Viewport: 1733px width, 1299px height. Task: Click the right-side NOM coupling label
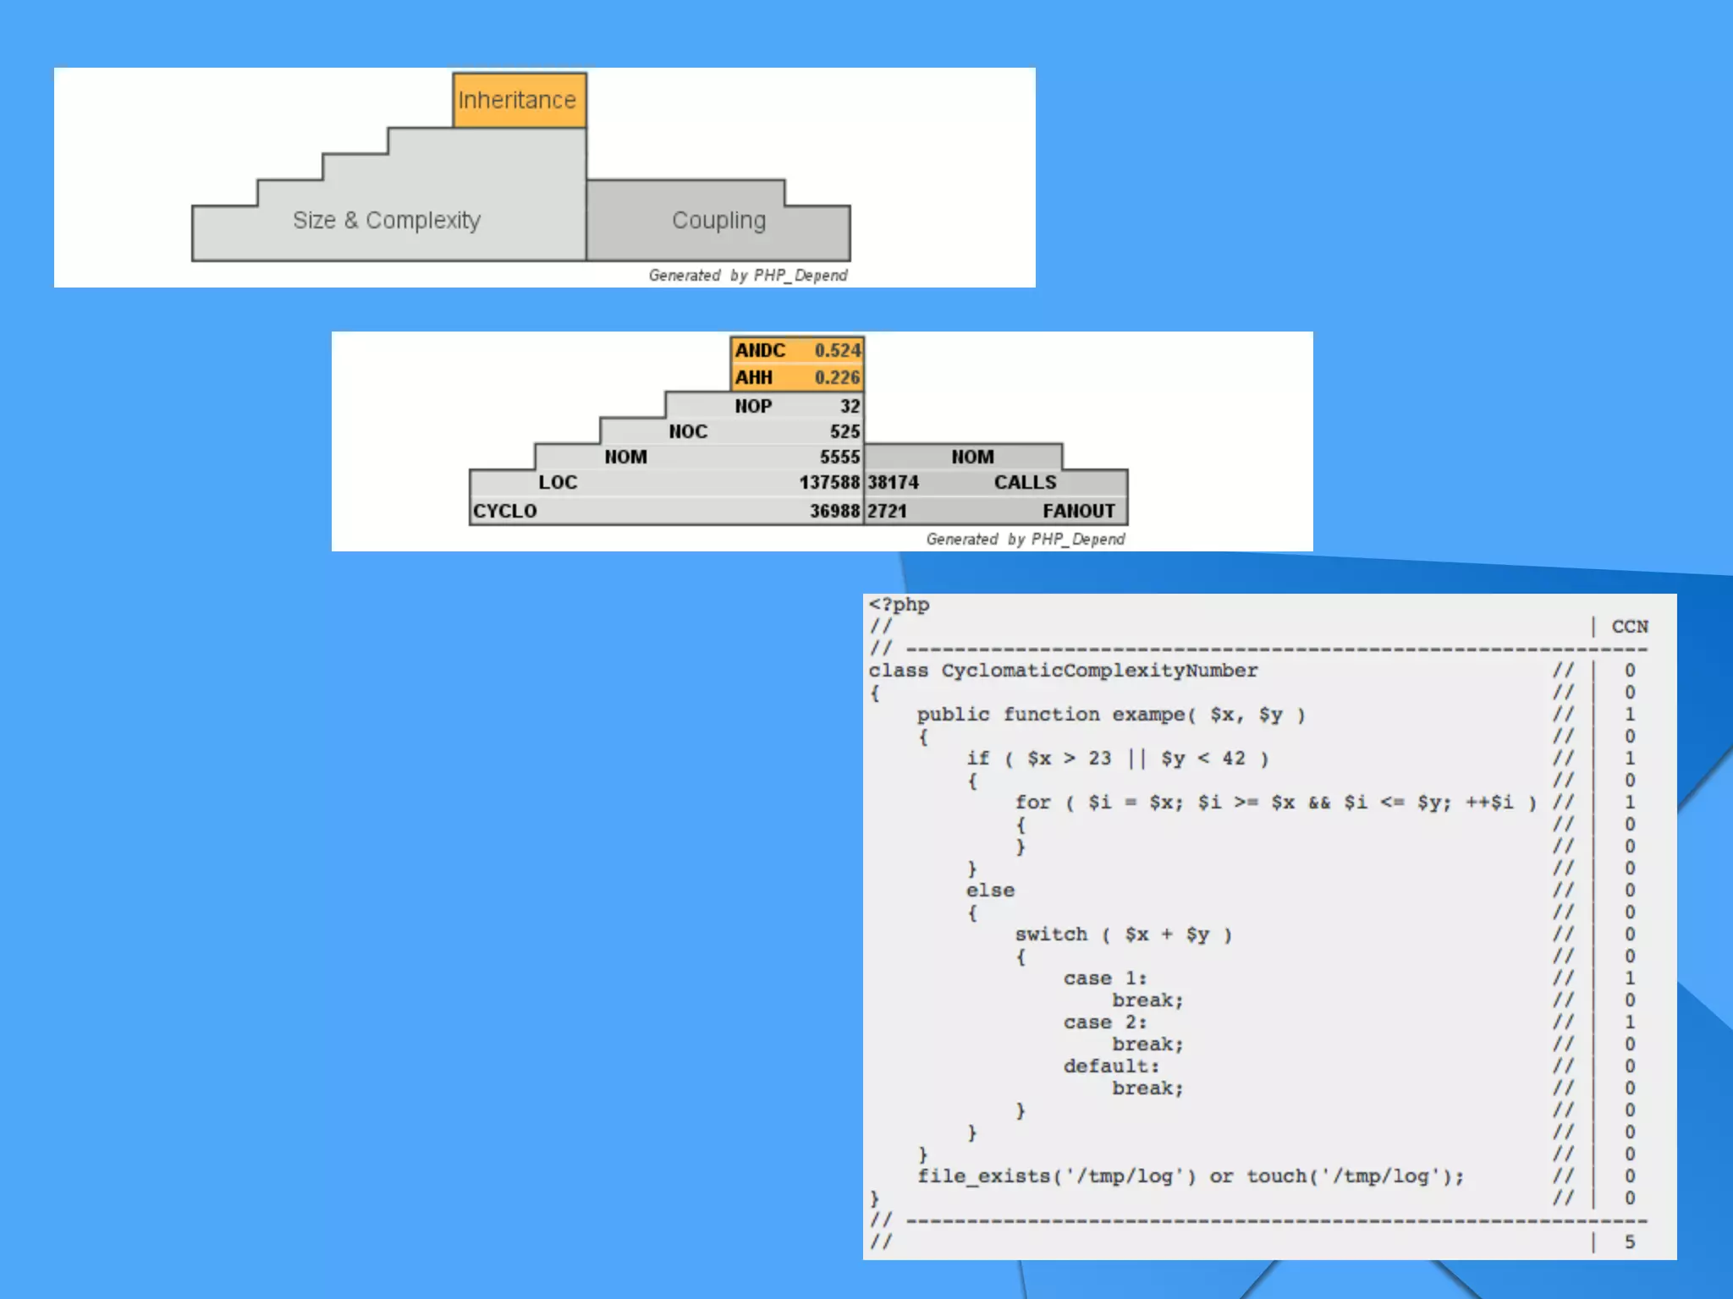pos(972,457)
